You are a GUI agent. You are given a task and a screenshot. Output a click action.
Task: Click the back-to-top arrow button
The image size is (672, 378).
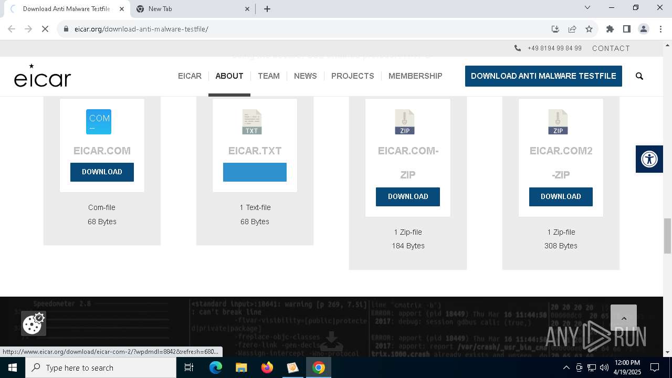point(624,318)
